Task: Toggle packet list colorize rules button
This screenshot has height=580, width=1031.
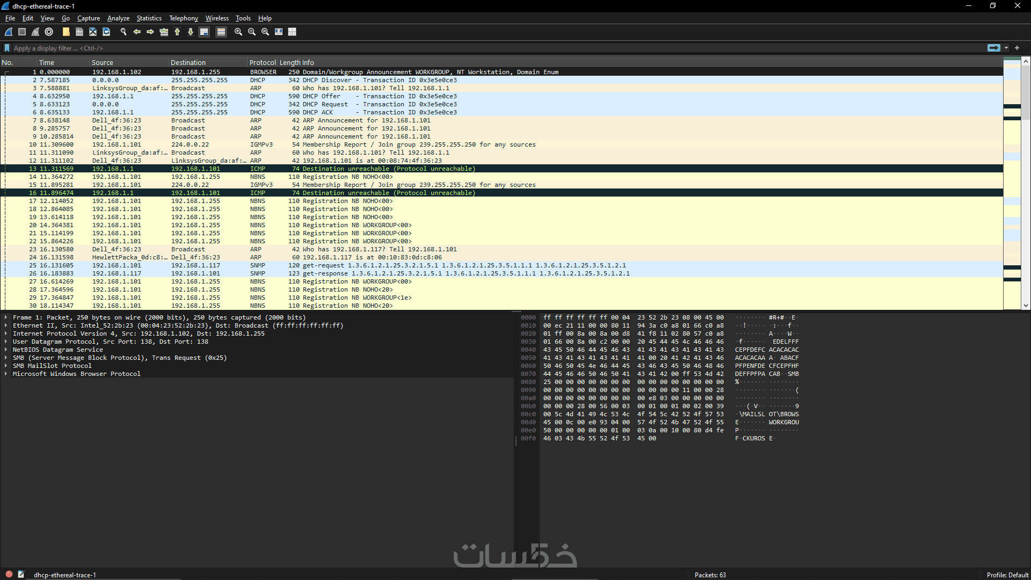Action: point(221,32)
